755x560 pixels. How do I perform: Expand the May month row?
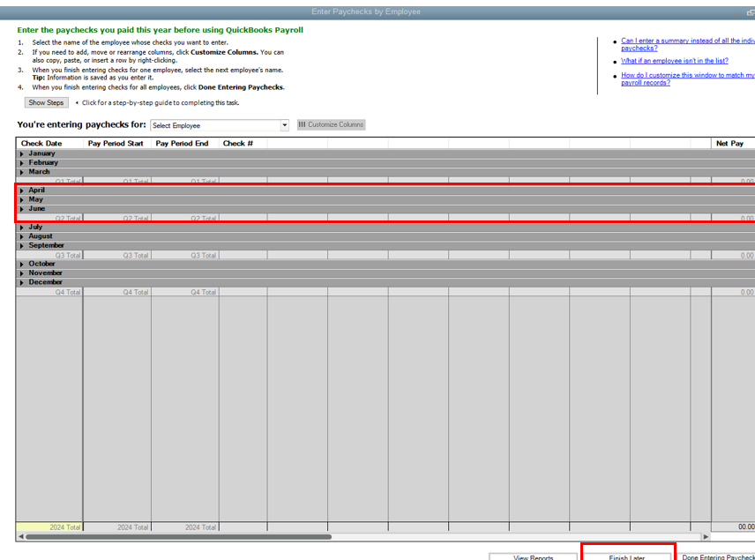pyautogui.click(x=22, y=200)
